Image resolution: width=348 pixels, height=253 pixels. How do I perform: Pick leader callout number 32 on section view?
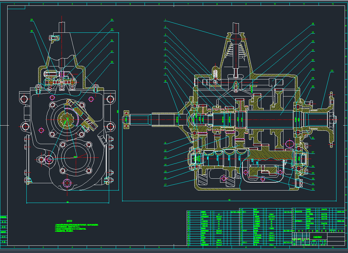[313, 189]
